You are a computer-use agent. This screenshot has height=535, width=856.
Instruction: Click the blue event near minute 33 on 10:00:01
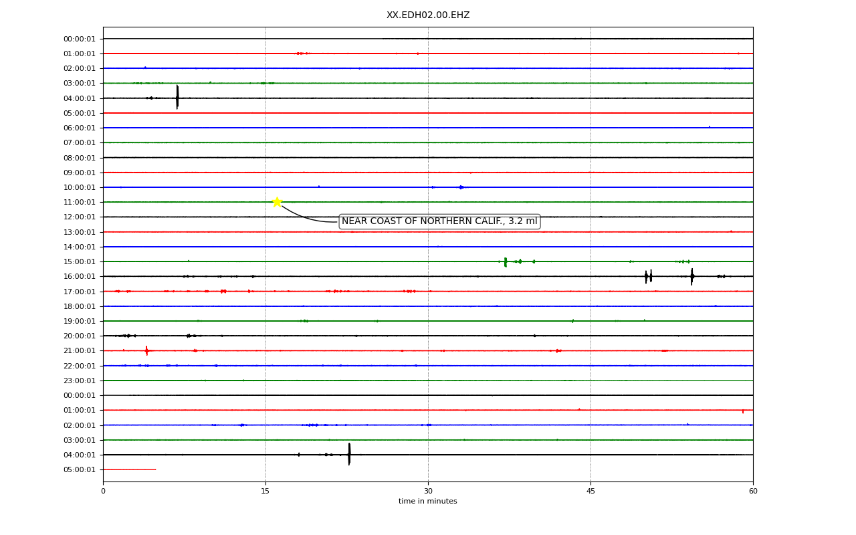tap(461, 187)
